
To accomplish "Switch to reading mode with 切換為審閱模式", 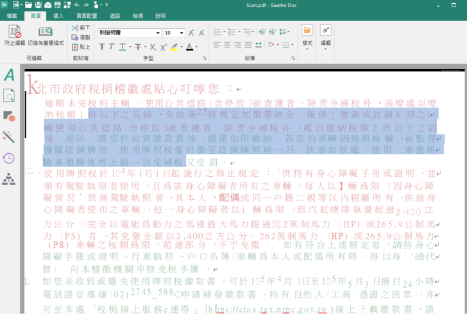I will click(x=45, y=32).
